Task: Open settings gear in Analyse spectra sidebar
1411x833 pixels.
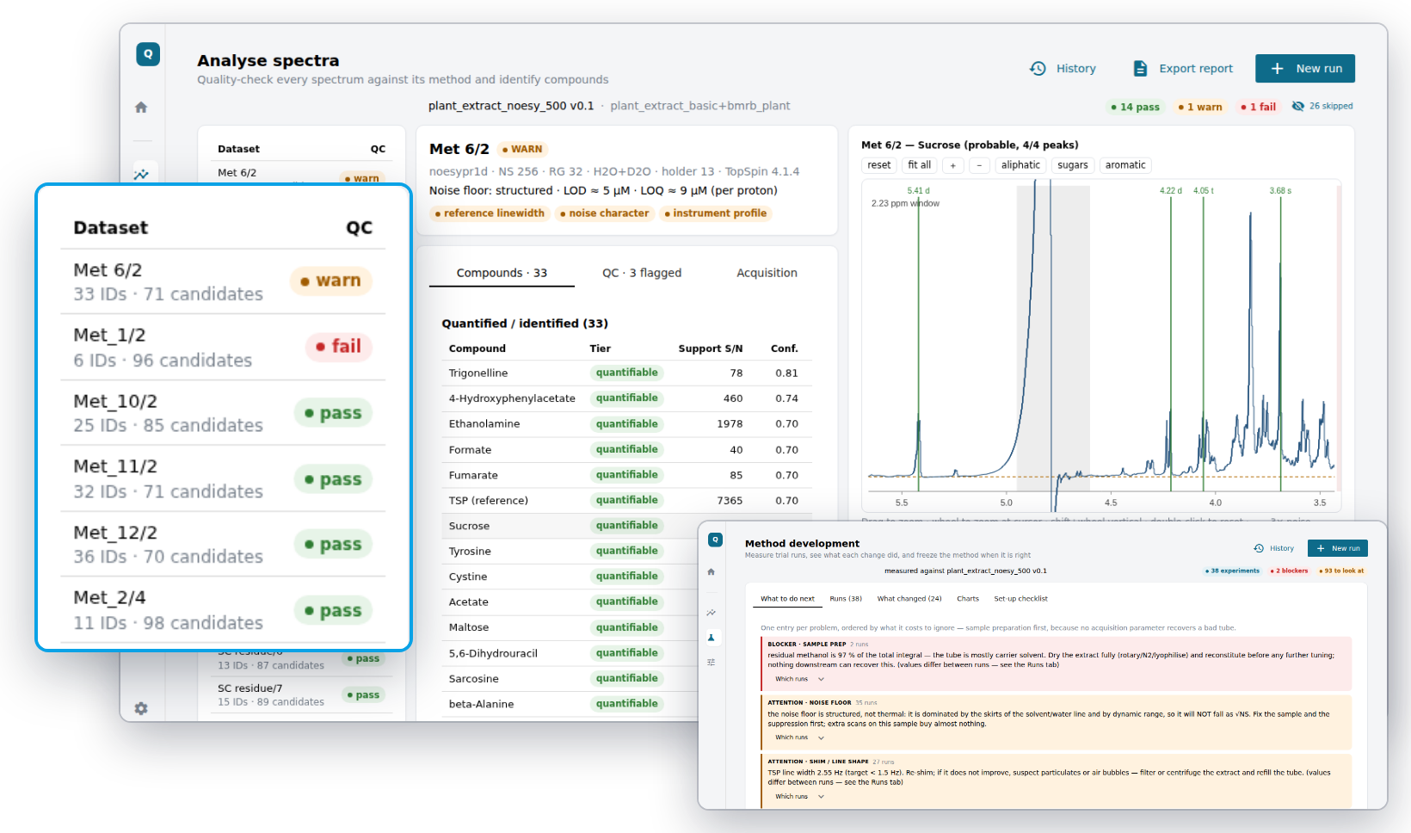Action: pyautogui.click(x=141, y=708)
